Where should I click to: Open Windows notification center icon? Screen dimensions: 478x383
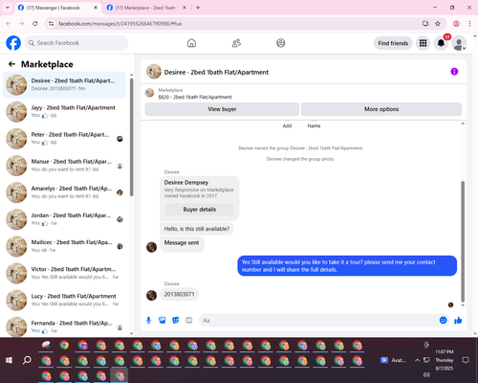click(x=466, y=360)
